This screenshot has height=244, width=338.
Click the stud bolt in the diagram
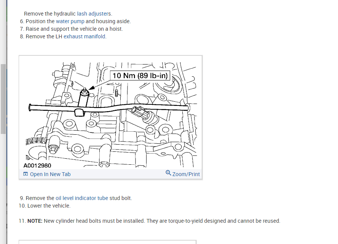click(84, 91)
